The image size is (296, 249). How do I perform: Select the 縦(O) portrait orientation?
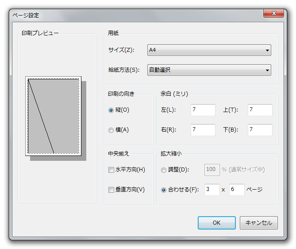(111, 110)
